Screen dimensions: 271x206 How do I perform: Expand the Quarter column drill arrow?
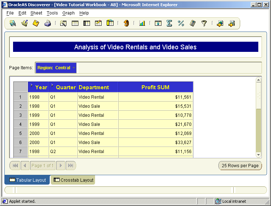tap(52, 85)
